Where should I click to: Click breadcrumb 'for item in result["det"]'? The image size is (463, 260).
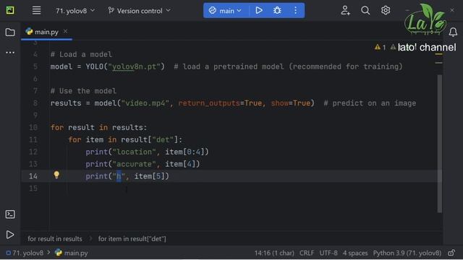(x=132, y=239)
